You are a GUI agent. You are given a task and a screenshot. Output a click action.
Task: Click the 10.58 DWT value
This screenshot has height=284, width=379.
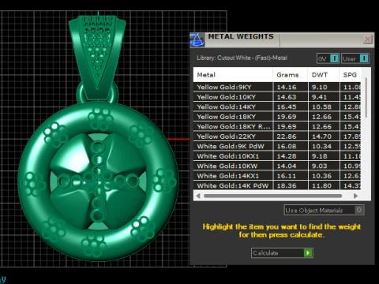tap(321, 107)
